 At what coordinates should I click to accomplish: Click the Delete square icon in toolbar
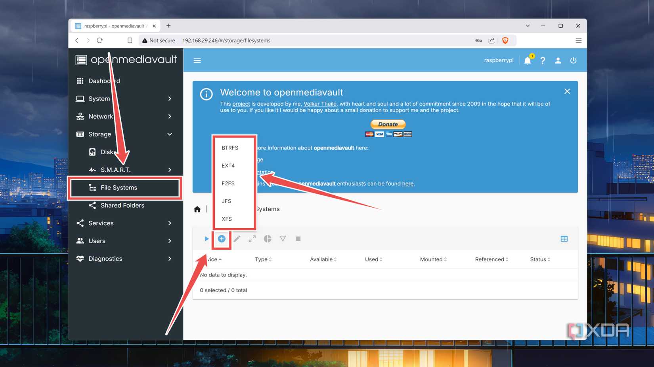(x=298, y=238)
